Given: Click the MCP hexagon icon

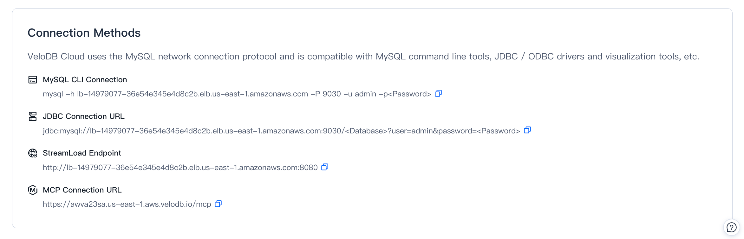Looking at the screenshot, I should (x=33, y=190).
